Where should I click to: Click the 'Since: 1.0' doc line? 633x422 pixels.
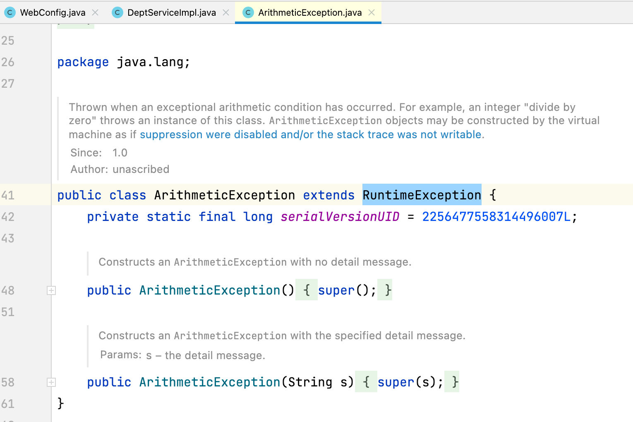tap(99, 153)
